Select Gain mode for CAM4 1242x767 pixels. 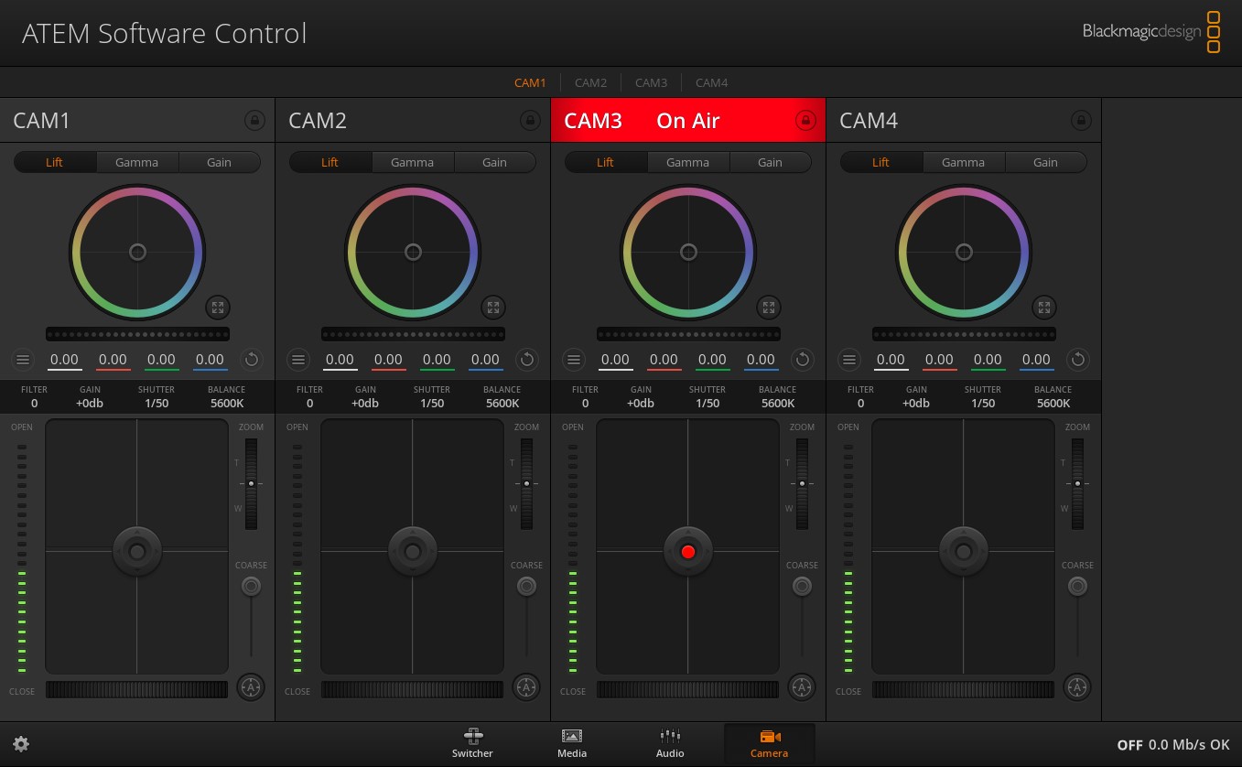[1045, 162]
